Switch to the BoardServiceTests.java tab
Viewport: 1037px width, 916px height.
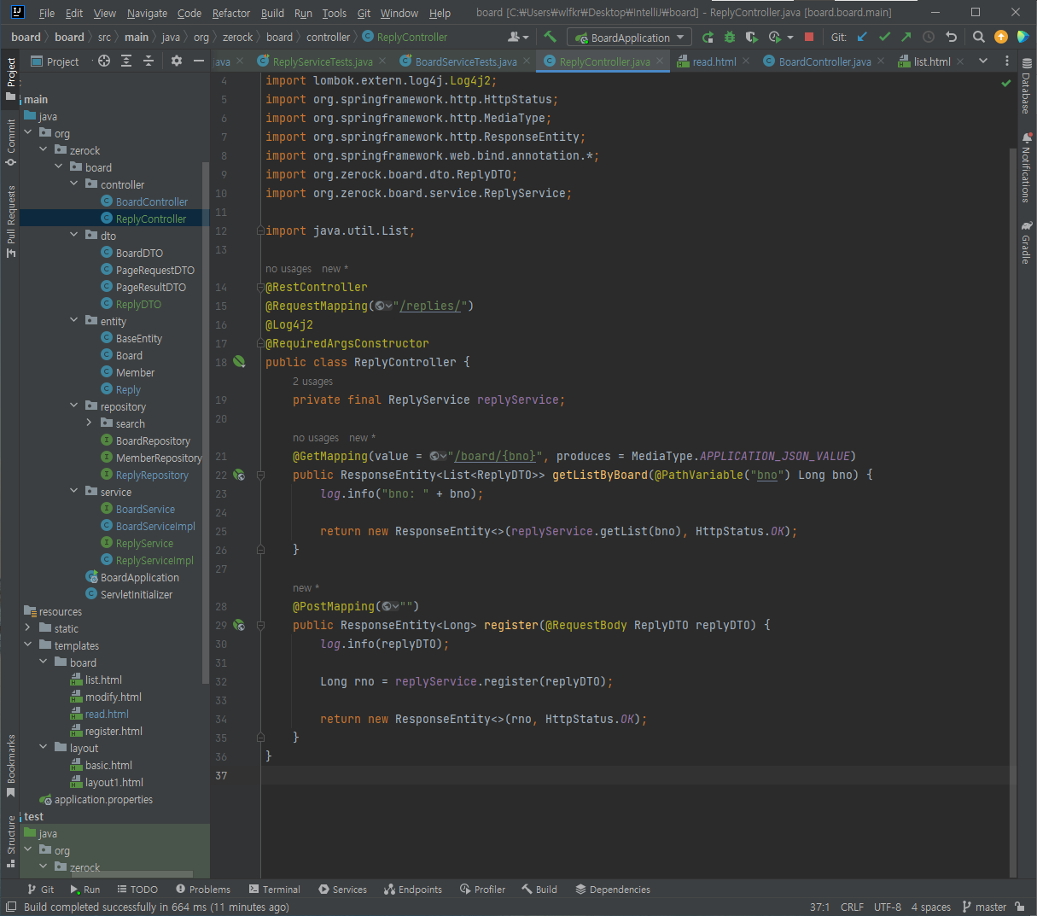466,61
